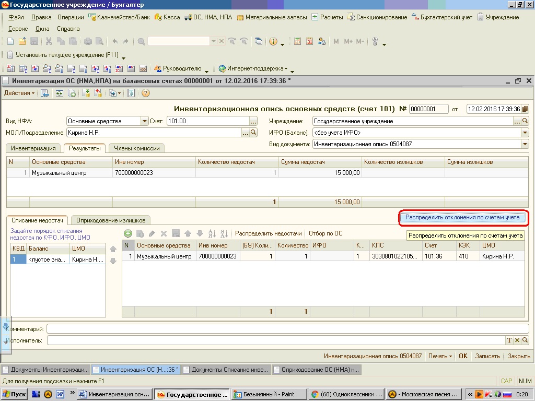Image resolution: width=535 pixels, height=401 pixels.
Task: Open the Действия dropdown menu
Action: (19, 93)
